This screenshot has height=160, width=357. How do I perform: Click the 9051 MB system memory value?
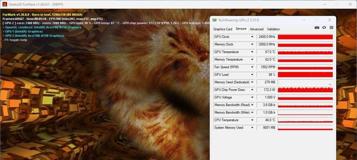(267, 128)
